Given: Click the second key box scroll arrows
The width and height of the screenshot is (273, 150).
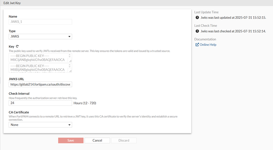Looking at the screenshot, I should point(70,66).
